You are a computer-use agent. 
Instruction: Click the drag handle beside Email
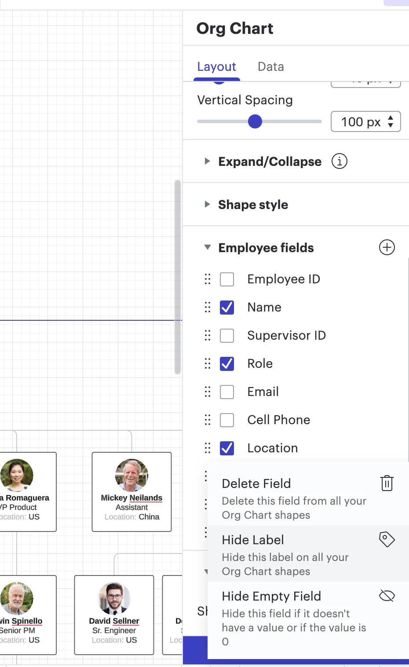[207, 392]
